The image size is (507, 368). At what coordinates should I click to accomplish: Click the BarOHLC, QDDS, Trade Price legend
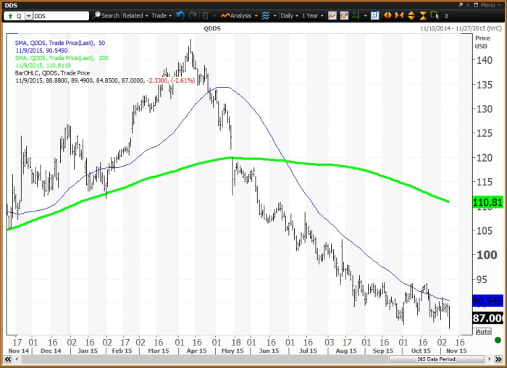point(52,73)
